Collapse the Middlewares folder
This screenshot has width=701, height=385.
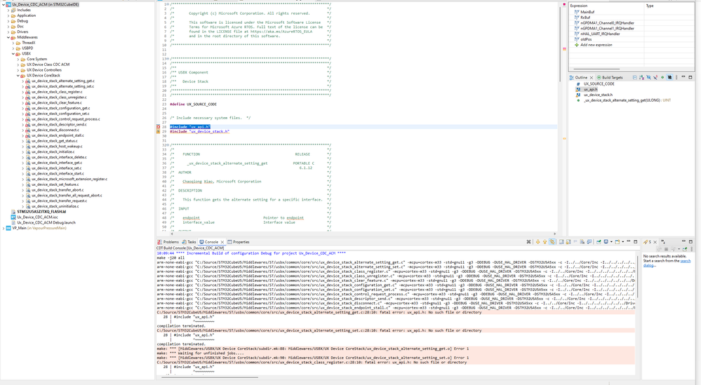coord(8,37)
